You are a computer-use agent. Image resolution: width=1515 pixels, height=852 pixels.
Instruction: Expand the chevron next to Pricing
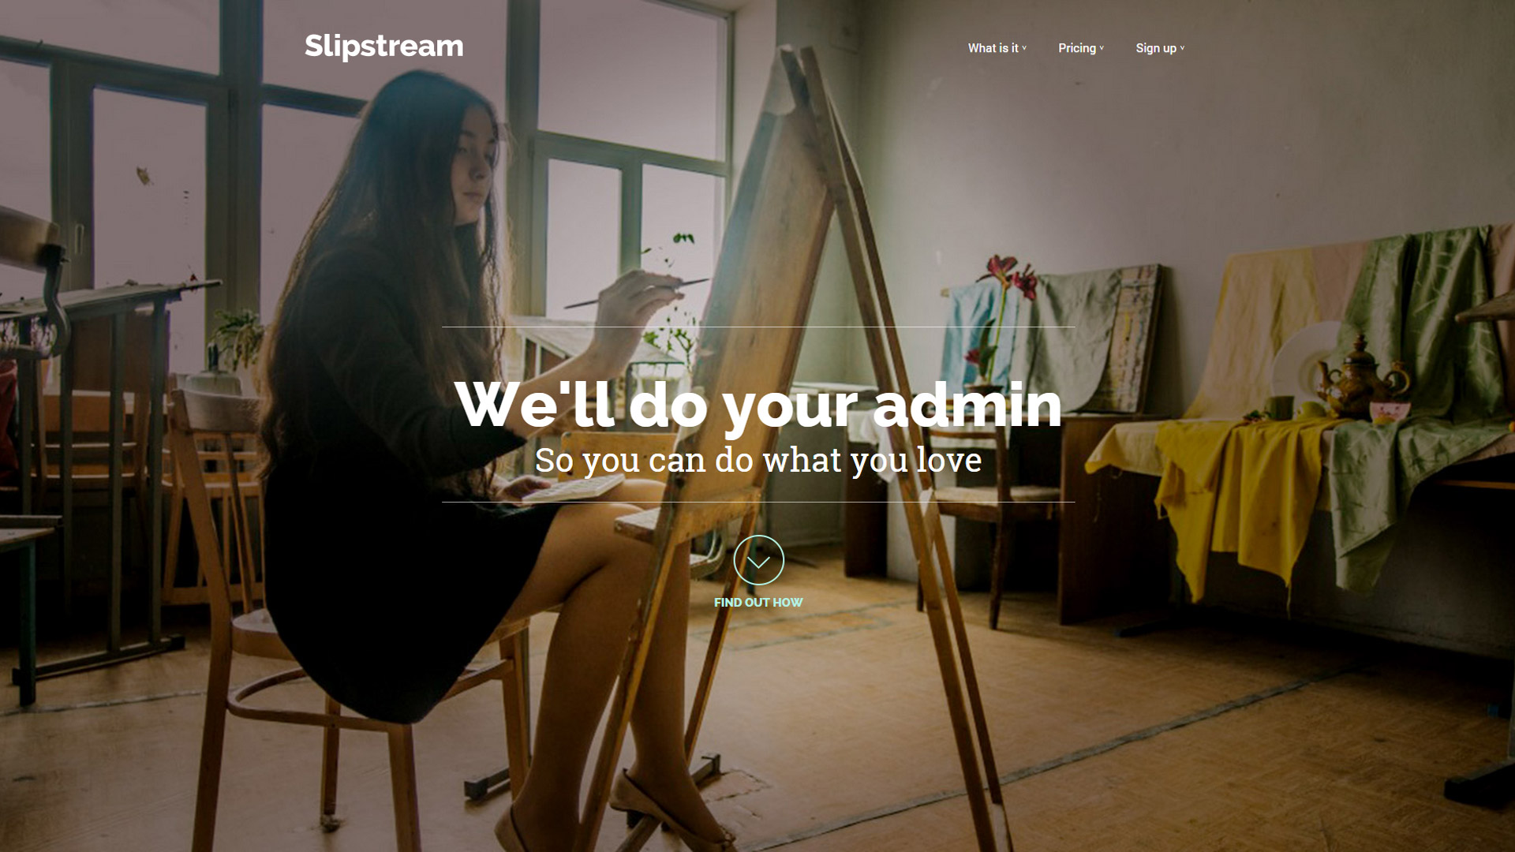pyautogui.click(x=1102, y=48)
